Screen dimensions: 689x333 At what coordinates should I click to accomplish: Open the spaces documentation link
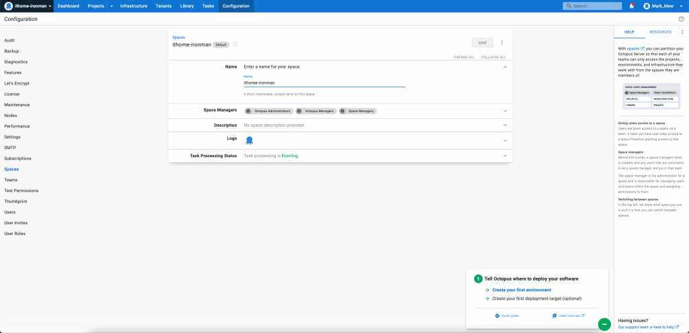coord(635,48)
